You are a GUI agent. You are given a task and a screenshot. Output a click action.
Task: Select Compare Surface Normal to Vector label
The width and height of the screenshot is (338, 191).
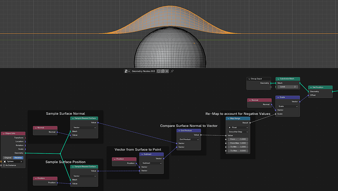pos(189,126)
